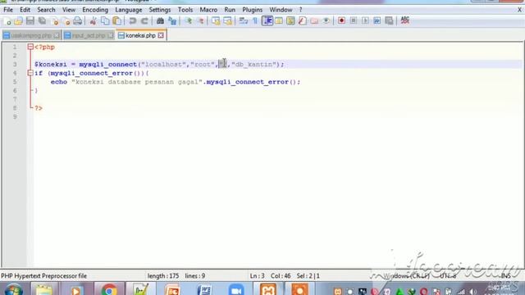The image size is (525, 295).
Task: Click the Zoom In toolbar icon
Action: click(x=189, y=21)
